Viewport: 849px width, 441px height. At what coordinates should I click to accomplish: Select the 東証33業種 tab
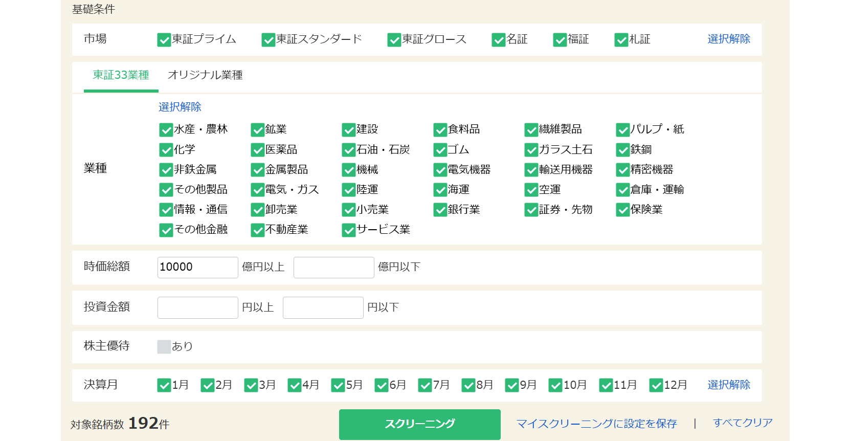(121, 75)
